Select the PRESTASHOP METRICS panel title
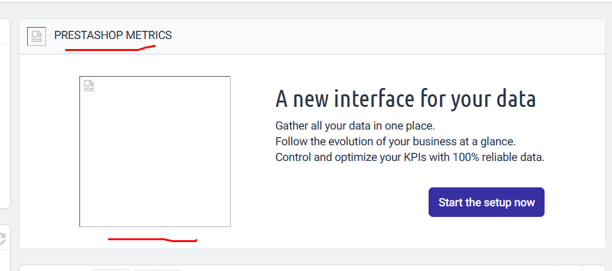This screenshot has height=271, width=612. pyautogui.click(x=113, y=35)
